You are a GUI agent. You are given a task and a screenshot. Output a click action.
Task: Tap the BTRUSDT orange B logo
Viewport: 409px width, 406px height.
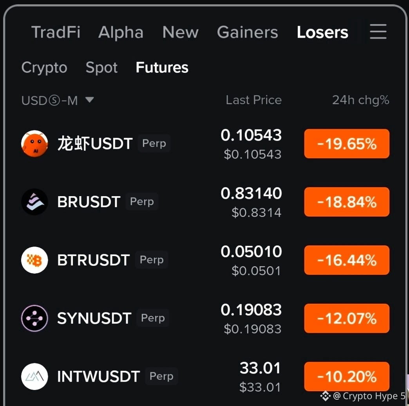point(34,260)
